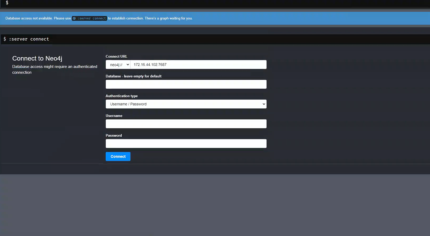Click the blue Connect button
430x236 pixels.
118,156
